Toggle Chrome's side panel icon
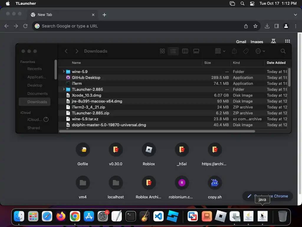 pos(277,26)
